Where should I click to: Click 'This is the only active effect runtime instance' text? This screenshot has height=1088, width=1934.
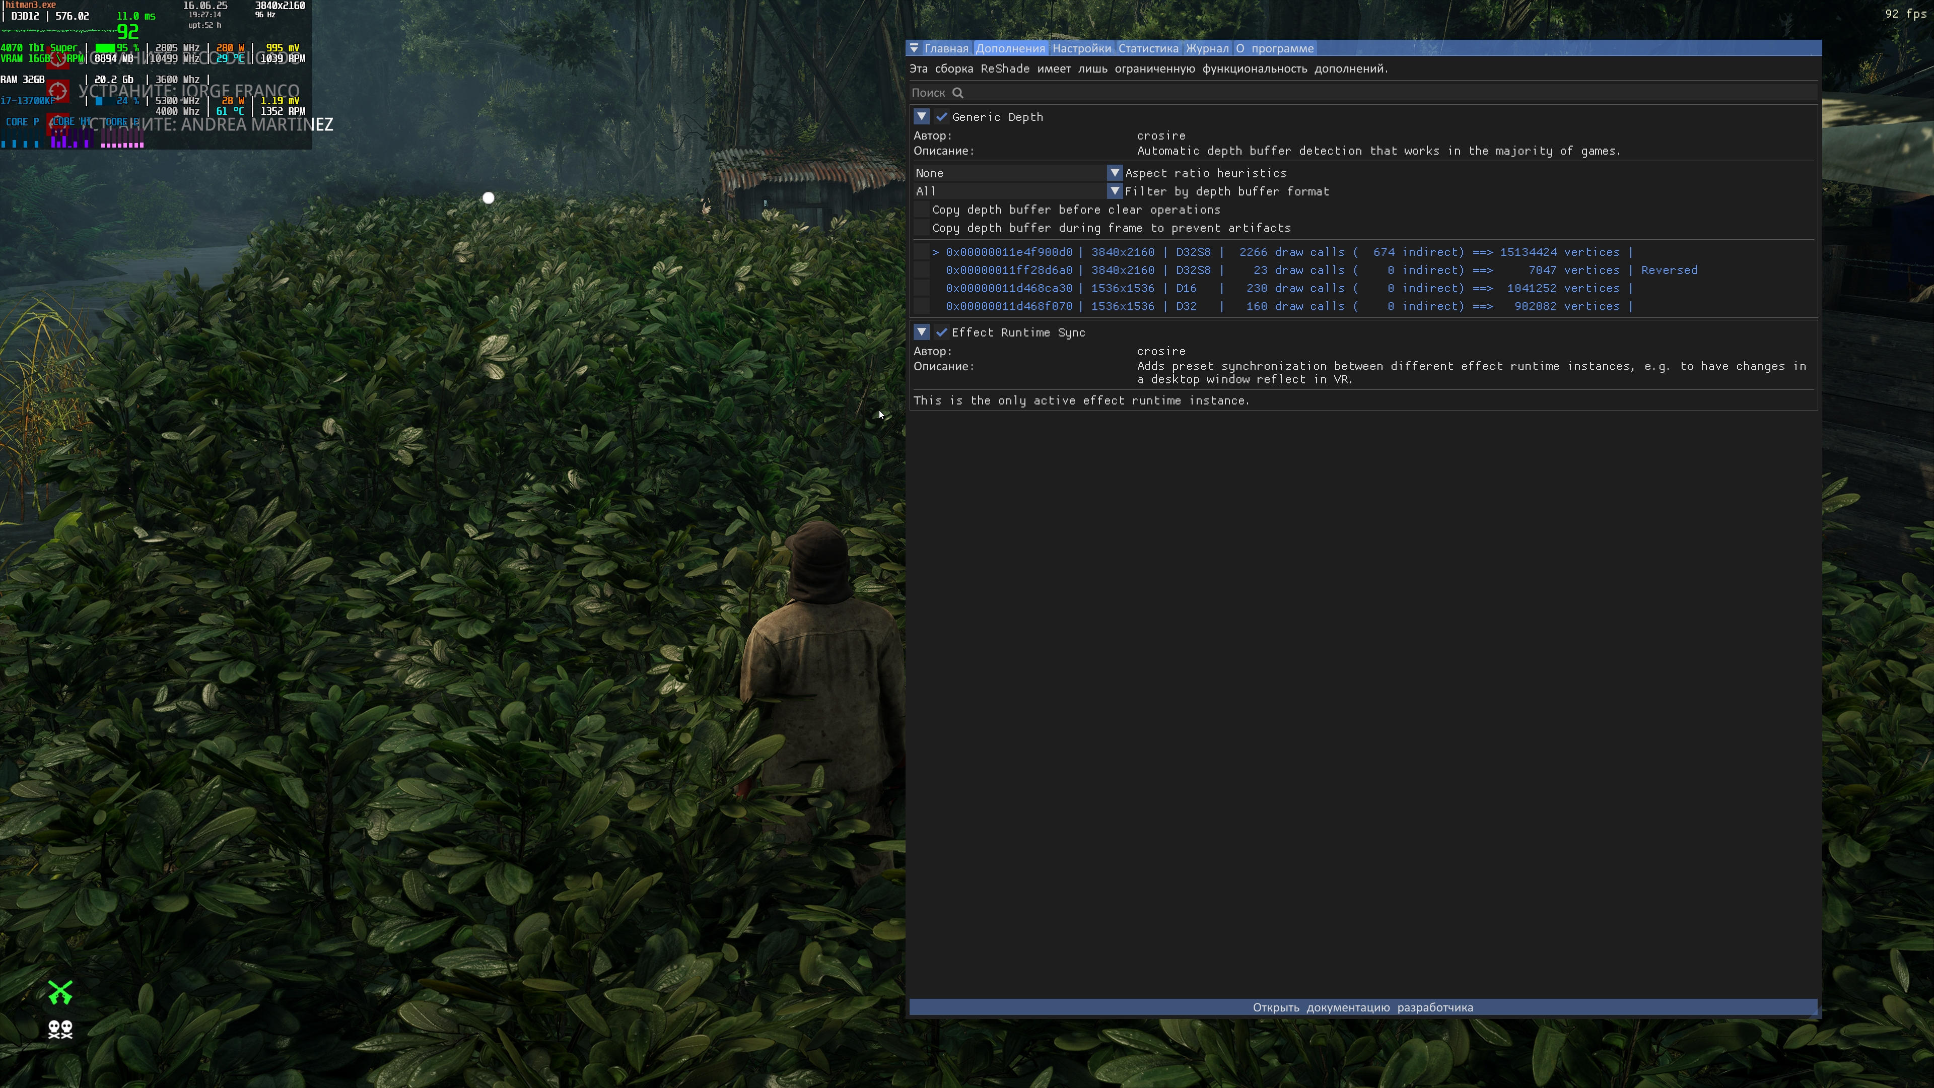pos(1081,400)
